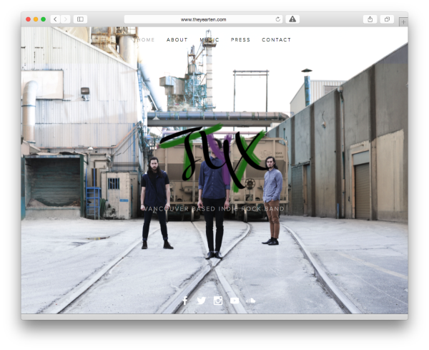
Task: Open the band's Instagram icon link
Action: coord(218,301)
